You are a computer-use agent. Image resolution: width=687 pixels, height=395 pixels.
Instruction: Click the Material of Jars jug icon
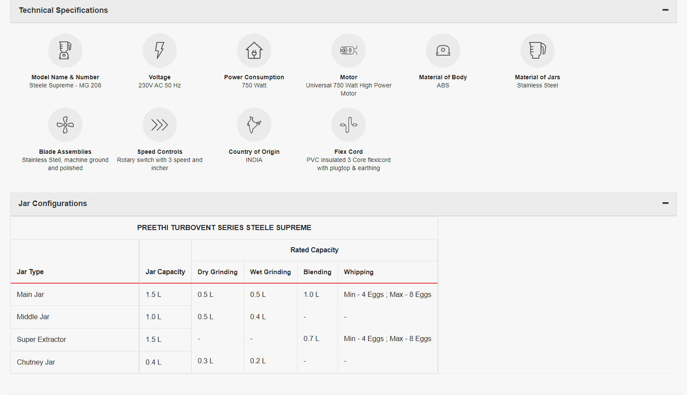[538, 51]
